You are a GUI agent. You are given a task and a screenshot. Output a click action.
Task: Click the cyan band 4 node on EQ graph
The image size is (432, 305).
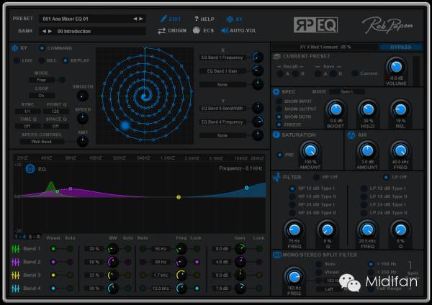(246, 188)
